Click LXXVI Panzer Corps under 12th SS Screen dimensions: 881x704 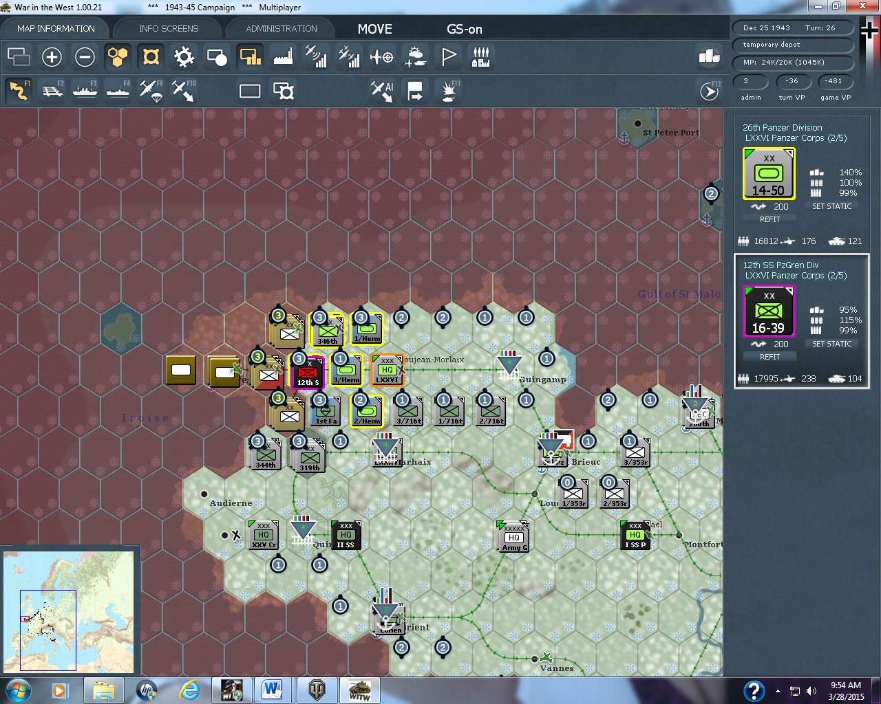796,276
